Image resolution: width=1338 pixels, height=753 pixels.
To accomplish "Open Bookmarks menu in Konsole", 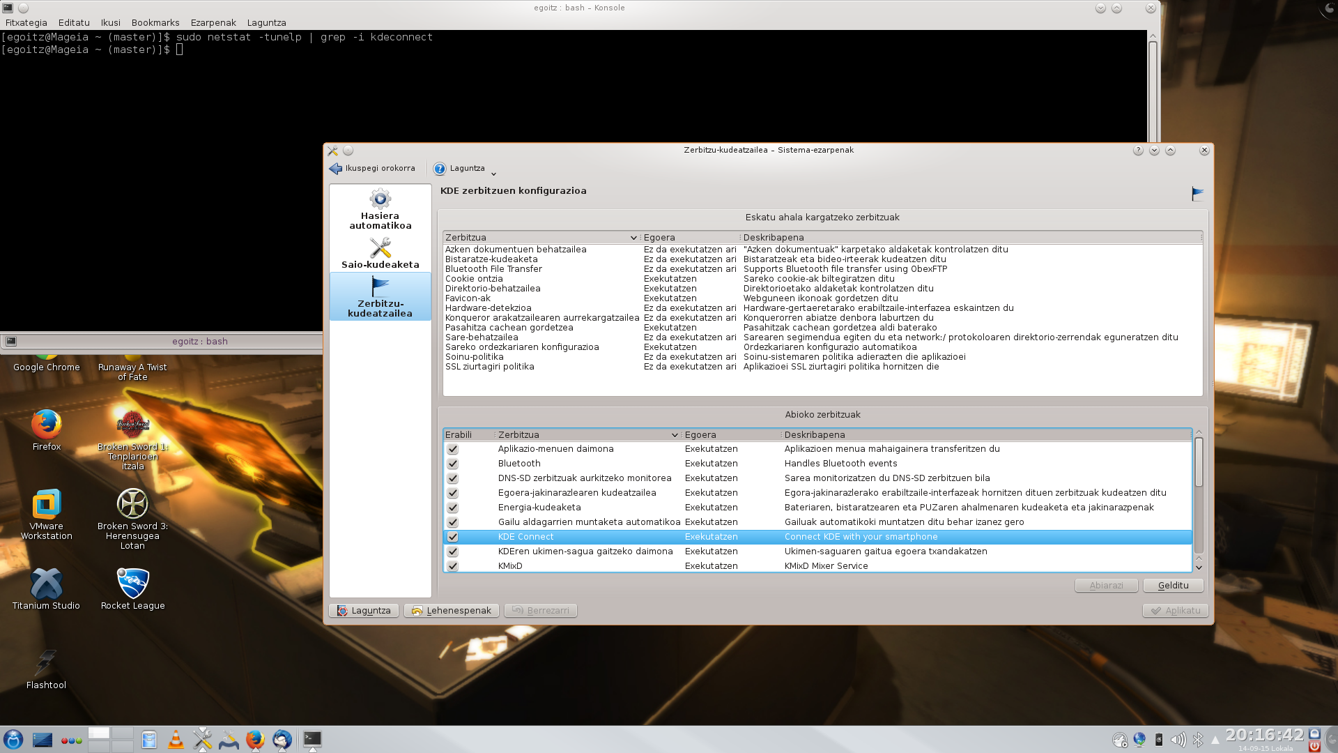I will click(155, 22).
